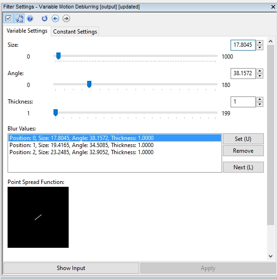The width and height of the screenshot is (277, 279).
Task: Click the presets list swap icon
Action: (x=19, y=18)
